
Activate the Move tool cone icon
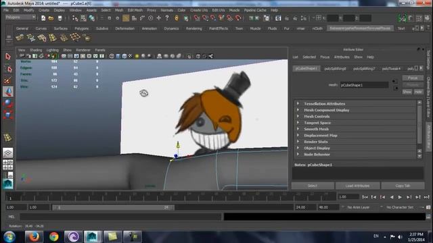coord(8,92)
